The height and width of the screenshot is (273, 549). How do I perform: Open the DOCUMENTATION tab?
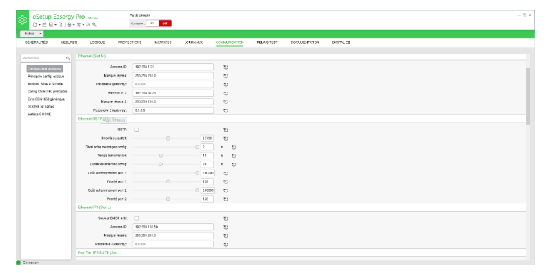coord(305,43)
